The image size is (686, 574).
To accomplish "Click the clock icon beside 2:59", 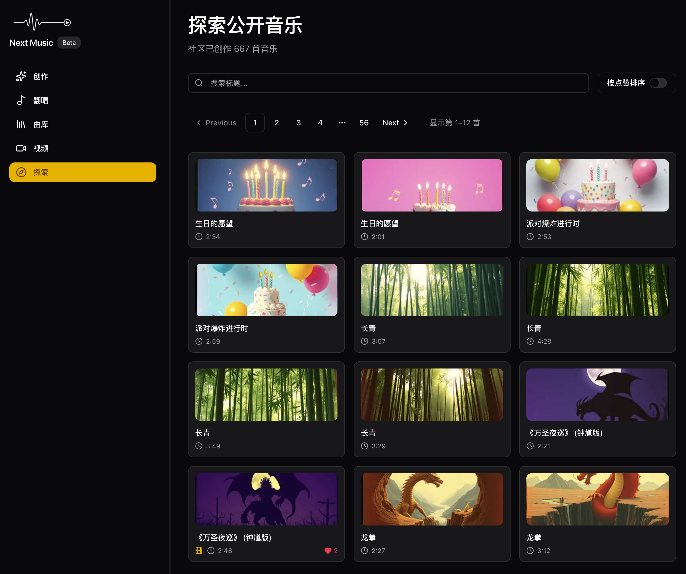I will click(x=199, y=341).
